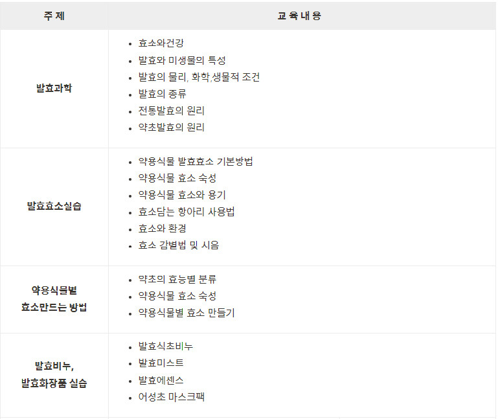Click the 발효비누, 발효화장품 실습 topic
The image size is (498, 419).
tap(54, 374)
